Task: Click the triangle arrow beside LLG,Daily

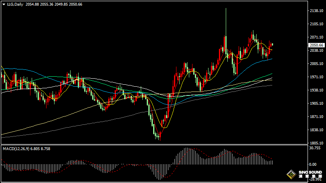Action: pos(3,4)
